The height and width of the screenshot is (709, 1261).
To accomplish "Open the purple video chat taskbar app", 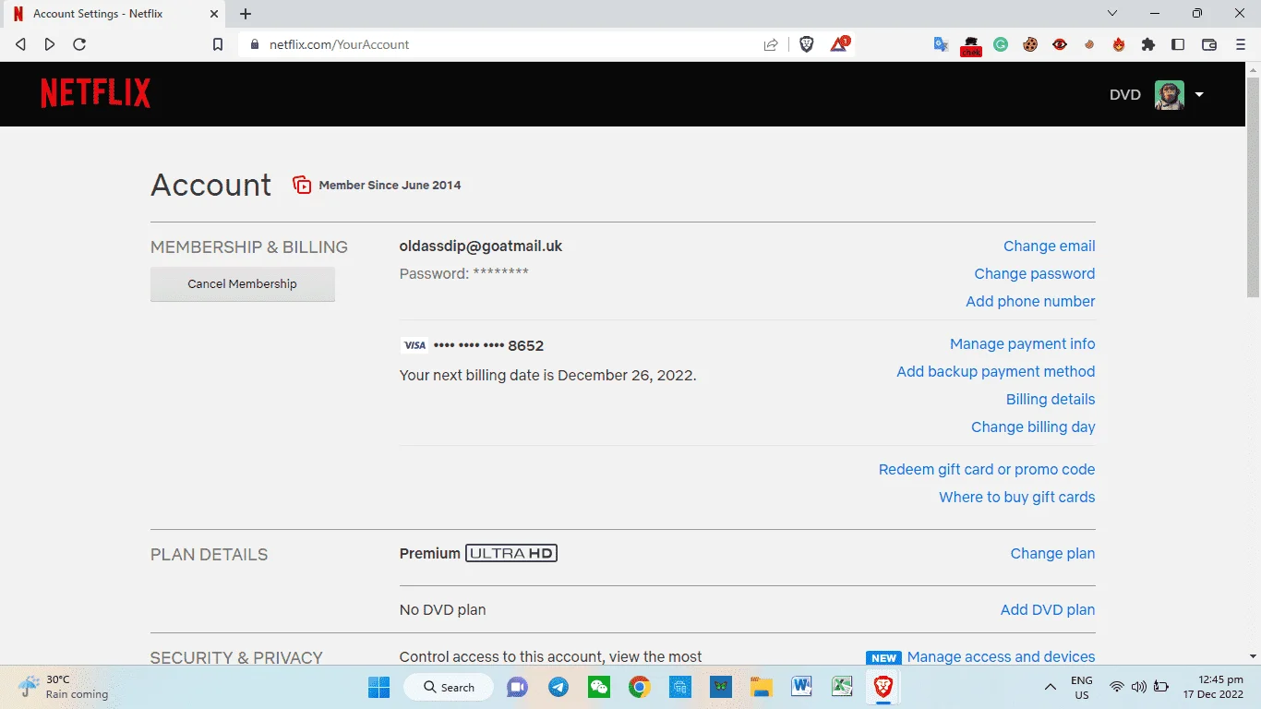I will click(517, 687).
